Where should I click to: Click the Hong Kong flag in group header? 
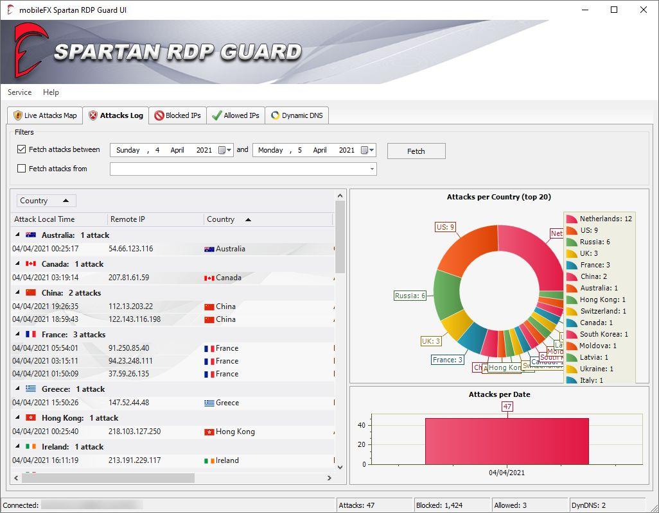pos(31,418)
